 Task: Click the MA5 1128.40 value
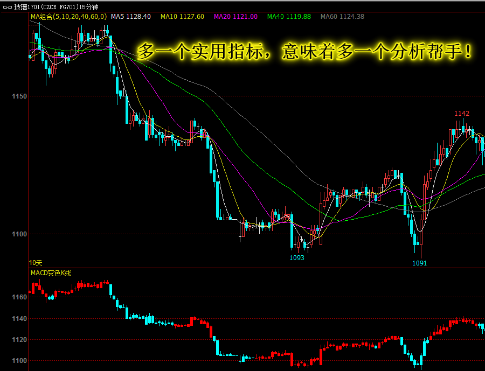[x=131, y=17]
